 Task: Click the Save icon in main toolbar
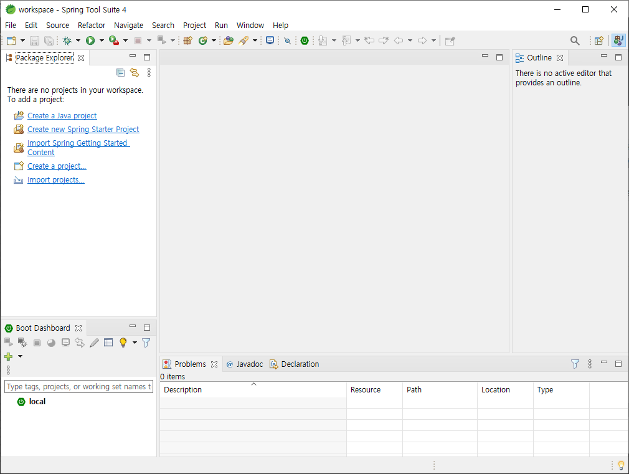pos(34,40)
